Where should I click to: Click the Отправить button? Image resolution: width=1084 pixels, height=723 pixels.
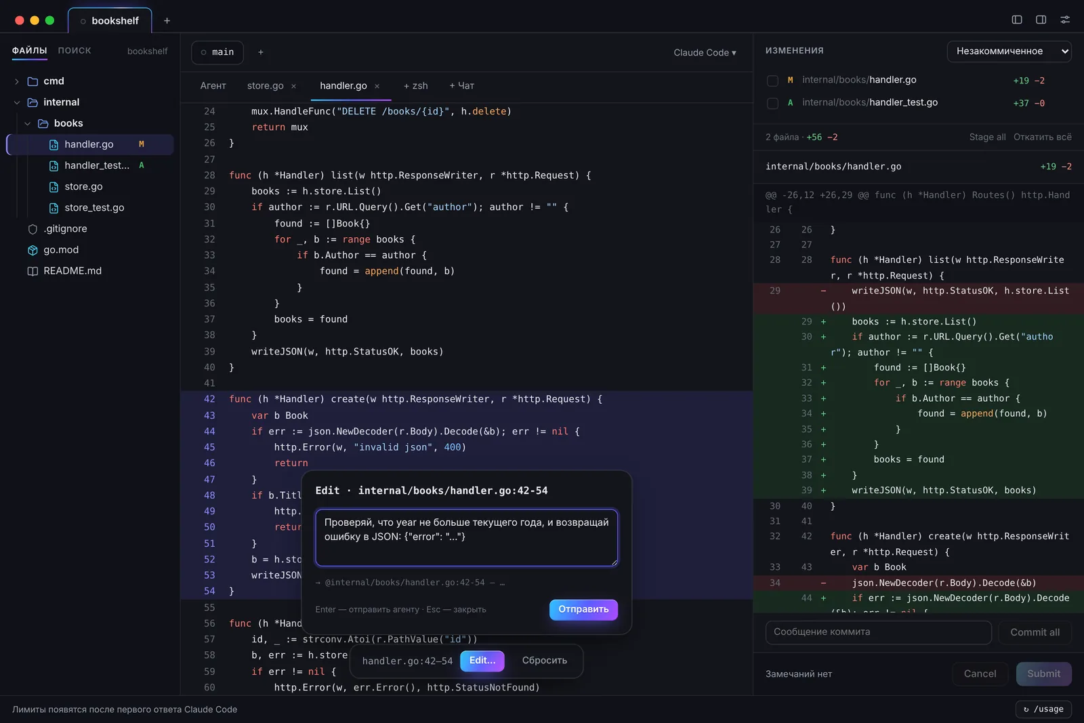point(583,609)
